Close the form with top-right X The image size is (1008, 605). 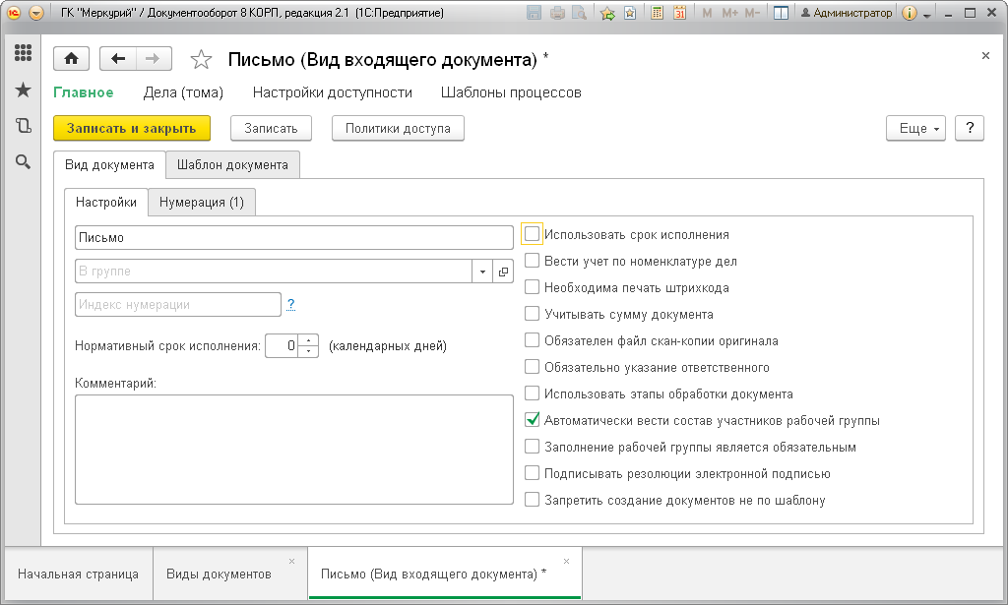coord(985,56)
